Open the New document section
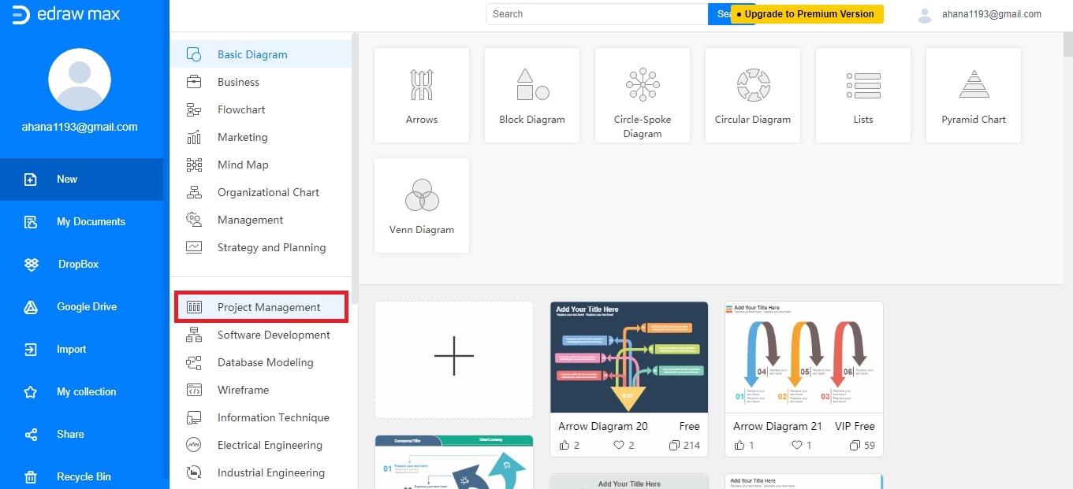 coord(81,180)
